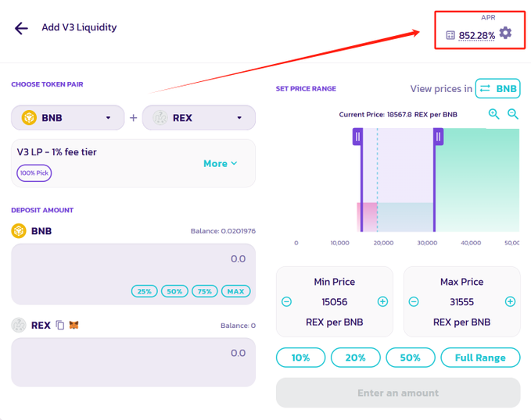The width and height of the screenshot is (531, 420).
Task: Open the settings gear icon
Action: [x=506, y=33]
